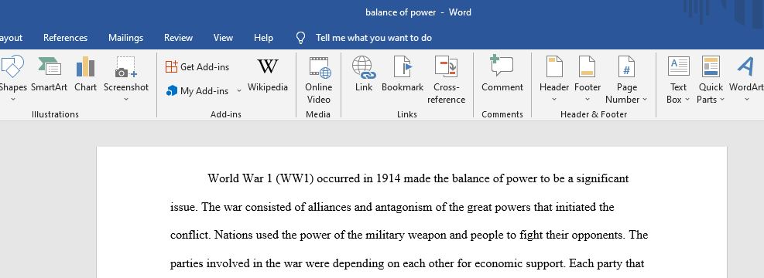This screenshot has width=764, height=278.
Task: Click the Tell me lightbulb icon
Action: [x=300, y=38]
